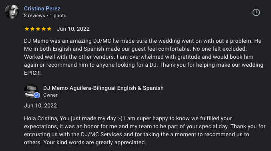Click the DJ Memo Aguilera-Bilingual business name
This screenshot has height=151, width=271.
click(103, 88)
